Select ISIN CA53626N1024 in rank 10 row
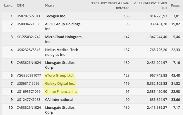Viewport: 183px width, 115px height. [x=29, y=107]
